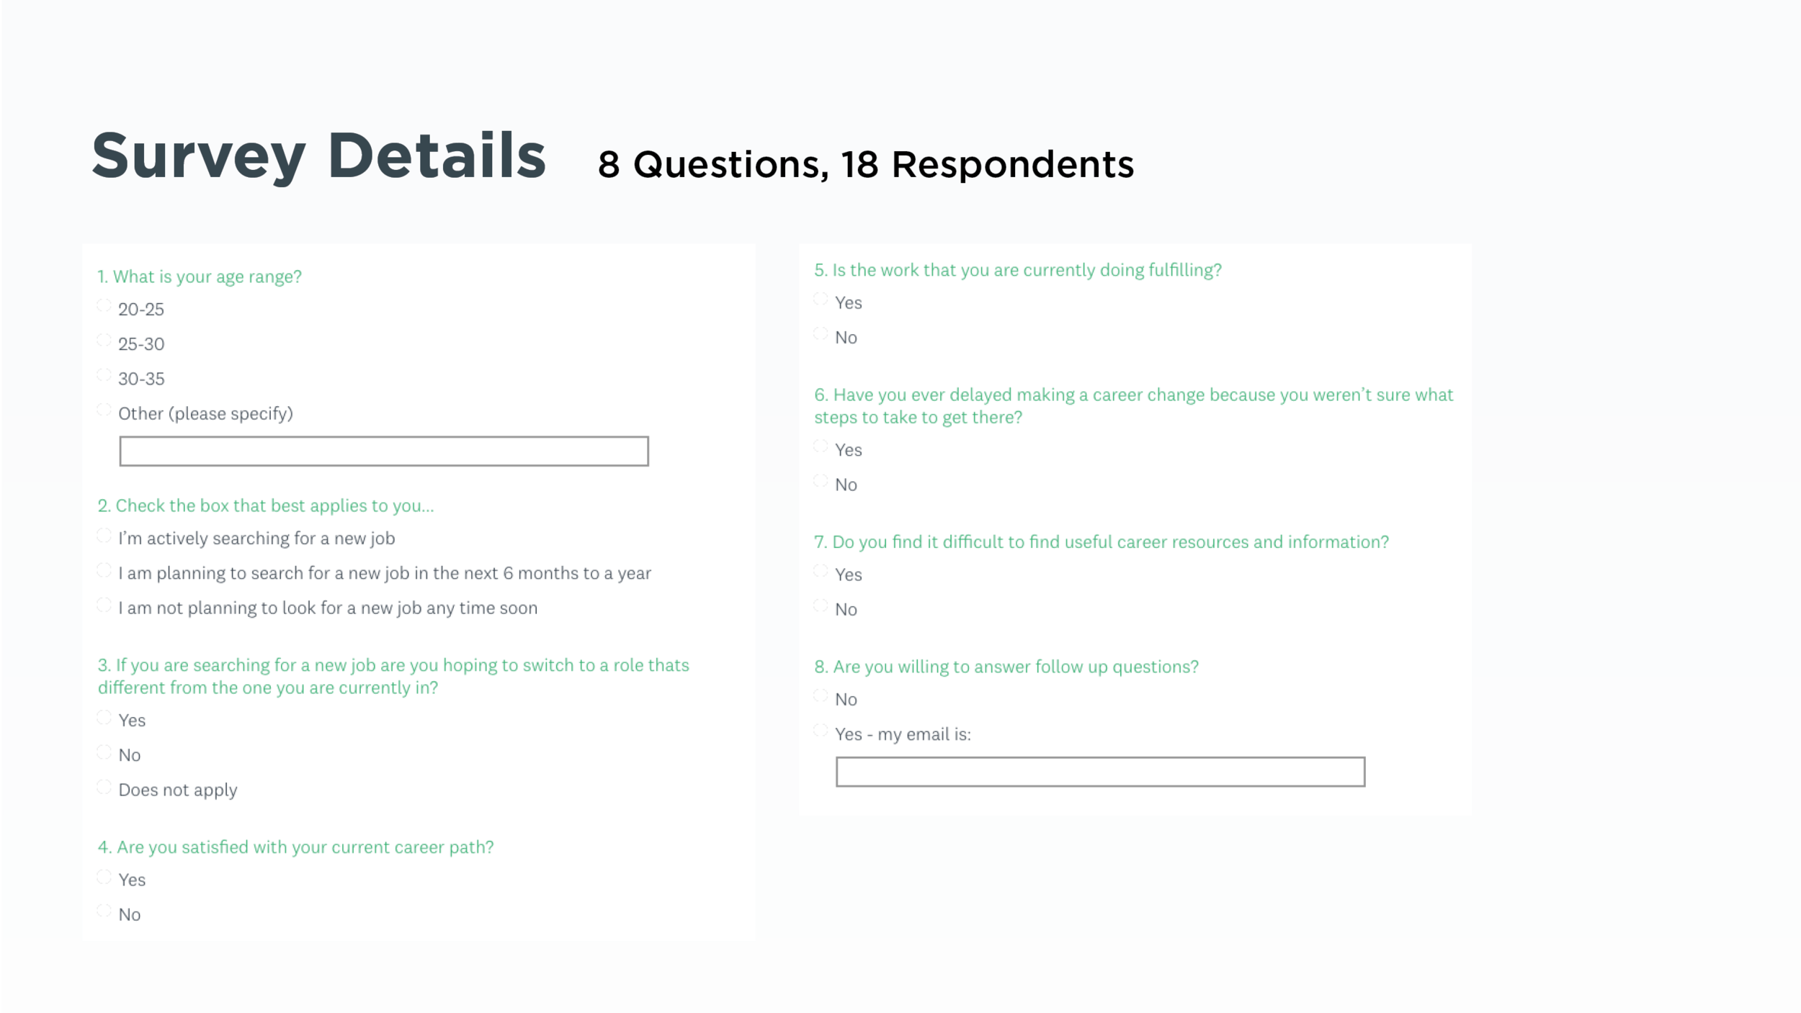The image size is (1801, 1013).
Task: Choose Yes for delayed career change question
Action: click(x=821, y=446)
